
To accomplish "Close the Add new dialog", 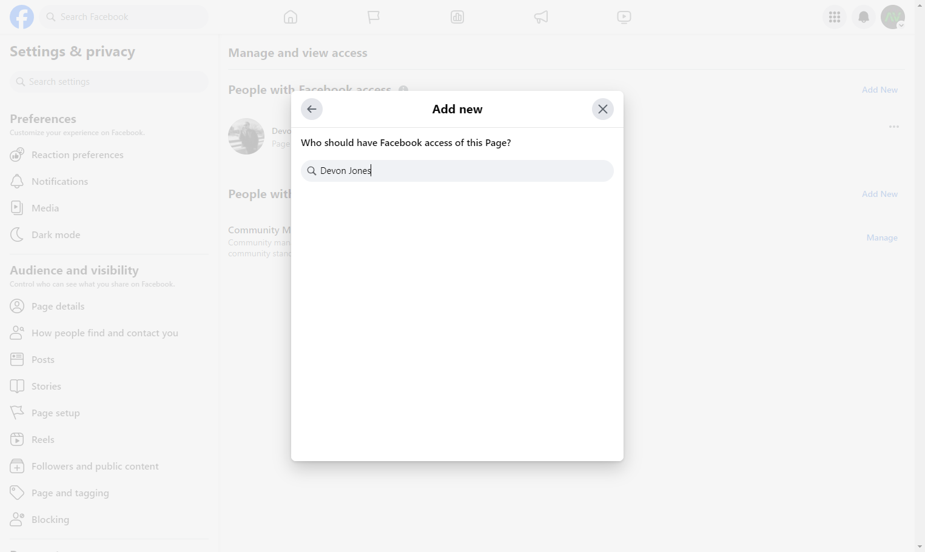I will click(603, 109).
